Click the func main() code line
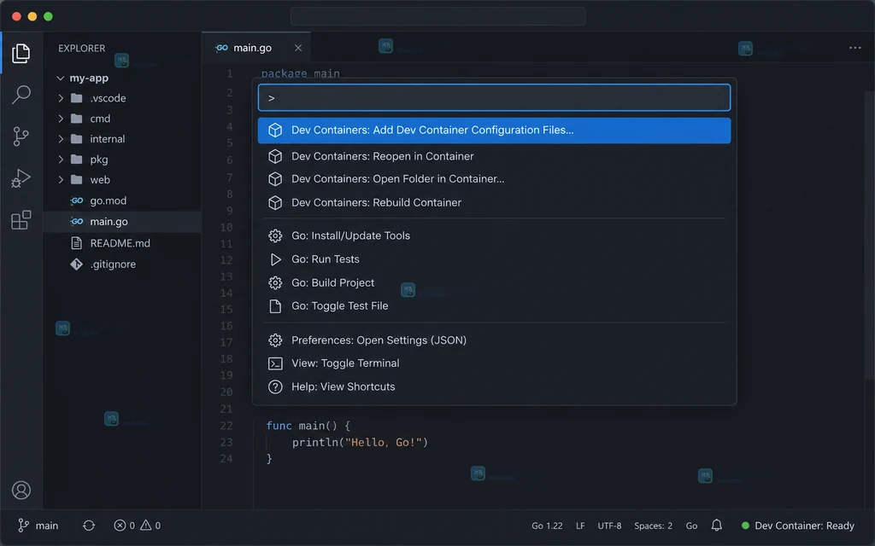Viewport: 875px width, 546px height. point(308,426)
